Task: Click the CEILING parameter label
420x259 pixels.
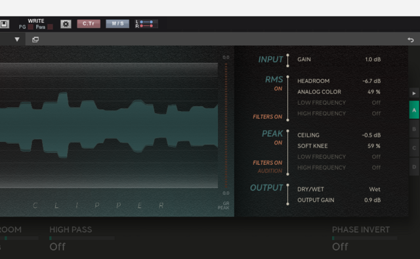Action: pyautogui.click(x=308, y=135)
